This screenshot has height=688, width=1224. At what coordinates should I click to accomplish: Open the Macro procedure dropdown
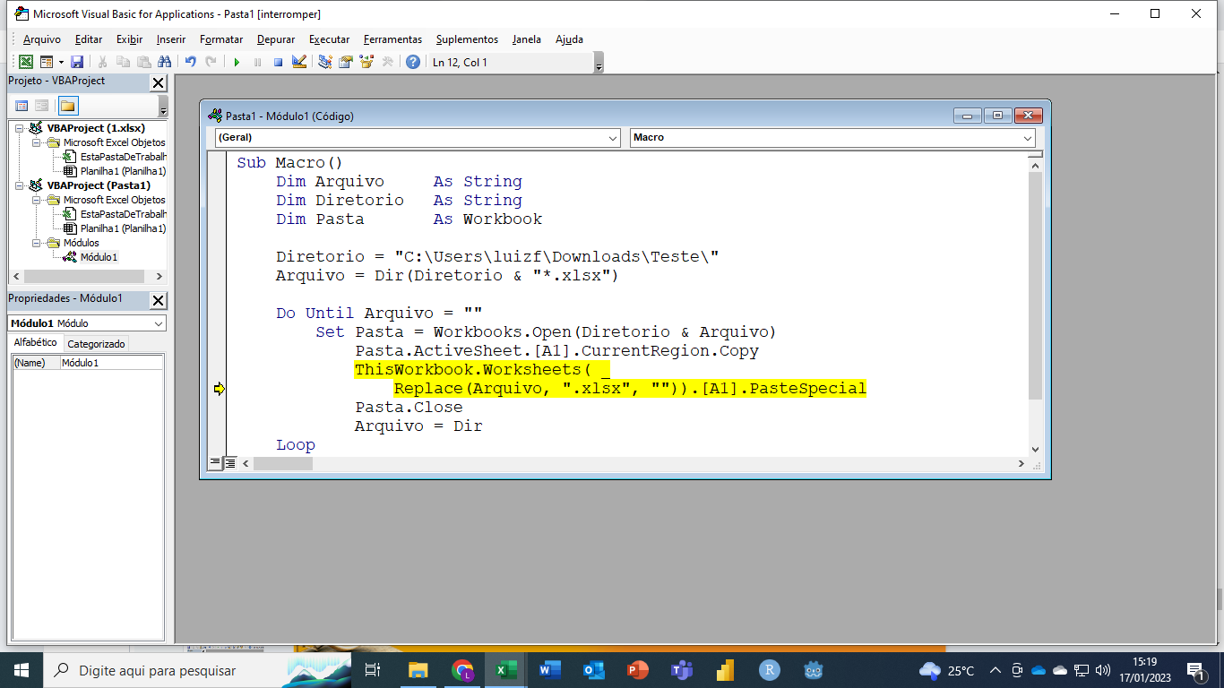pyautogui.click(x=1028, y=138)
